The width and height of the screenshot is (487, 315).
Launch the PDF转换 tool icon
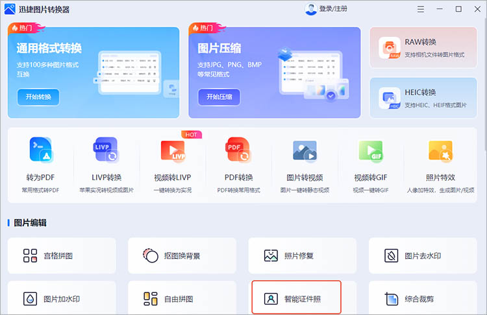[x=238, y=150]
